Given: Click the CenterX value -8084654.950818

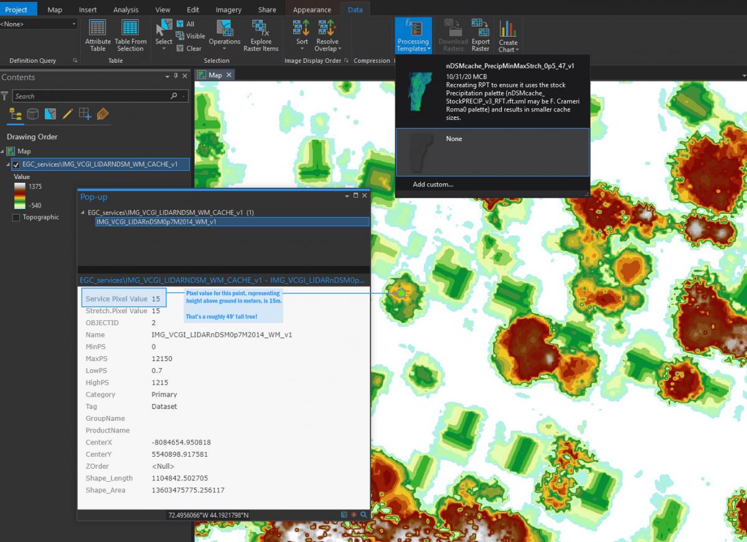Looking at the screenshot, I should (x=181, y=443).
